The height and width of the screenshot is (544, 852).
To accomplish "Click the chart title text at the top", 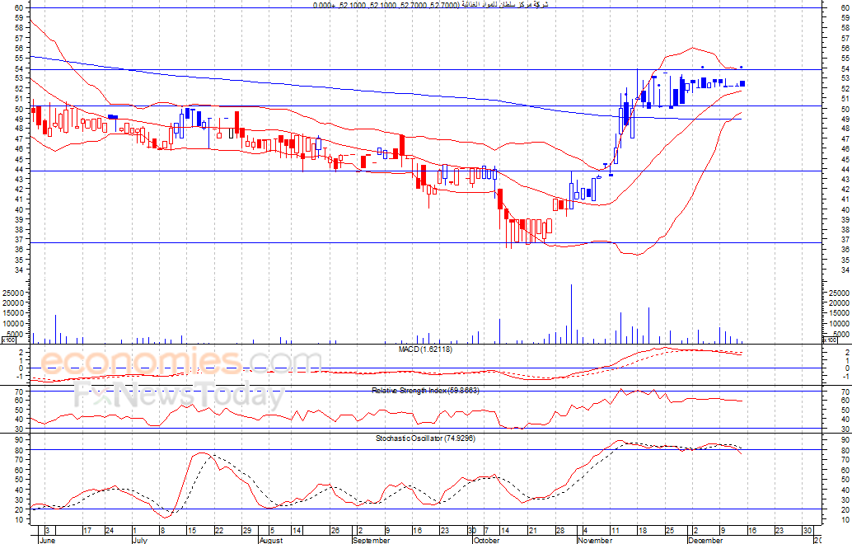I will pos(430,5).
